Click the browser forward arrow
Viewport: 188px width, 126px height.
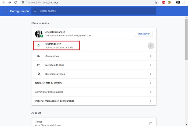(x=10, y=2)
